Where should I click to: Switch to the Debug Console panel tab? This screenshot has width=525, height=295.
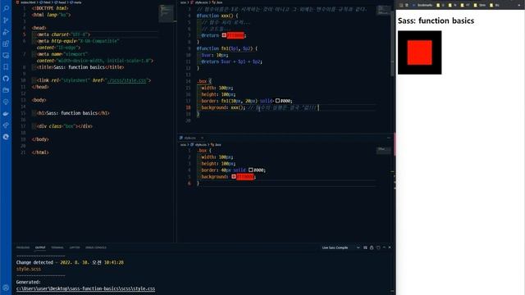coord(96,247)
